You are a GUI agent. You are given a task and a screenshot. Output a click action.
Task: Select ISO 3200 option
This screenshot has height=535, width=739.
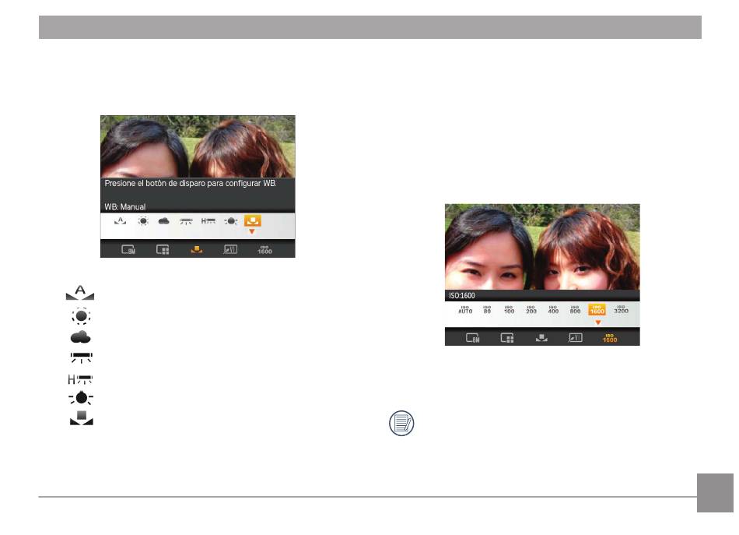[622, 309]
